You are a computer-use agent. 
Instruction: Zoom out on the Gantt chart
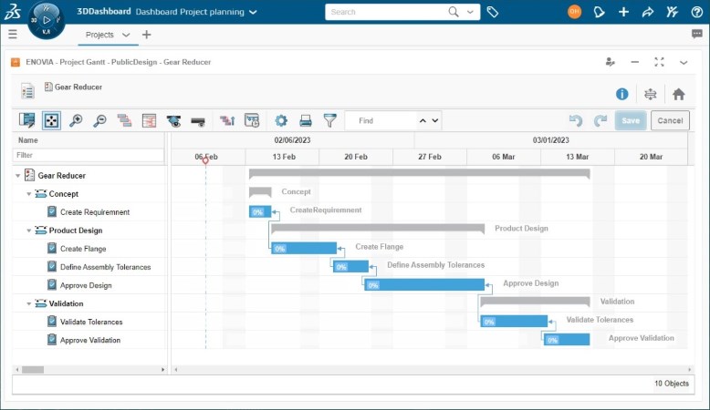point(99,120)
